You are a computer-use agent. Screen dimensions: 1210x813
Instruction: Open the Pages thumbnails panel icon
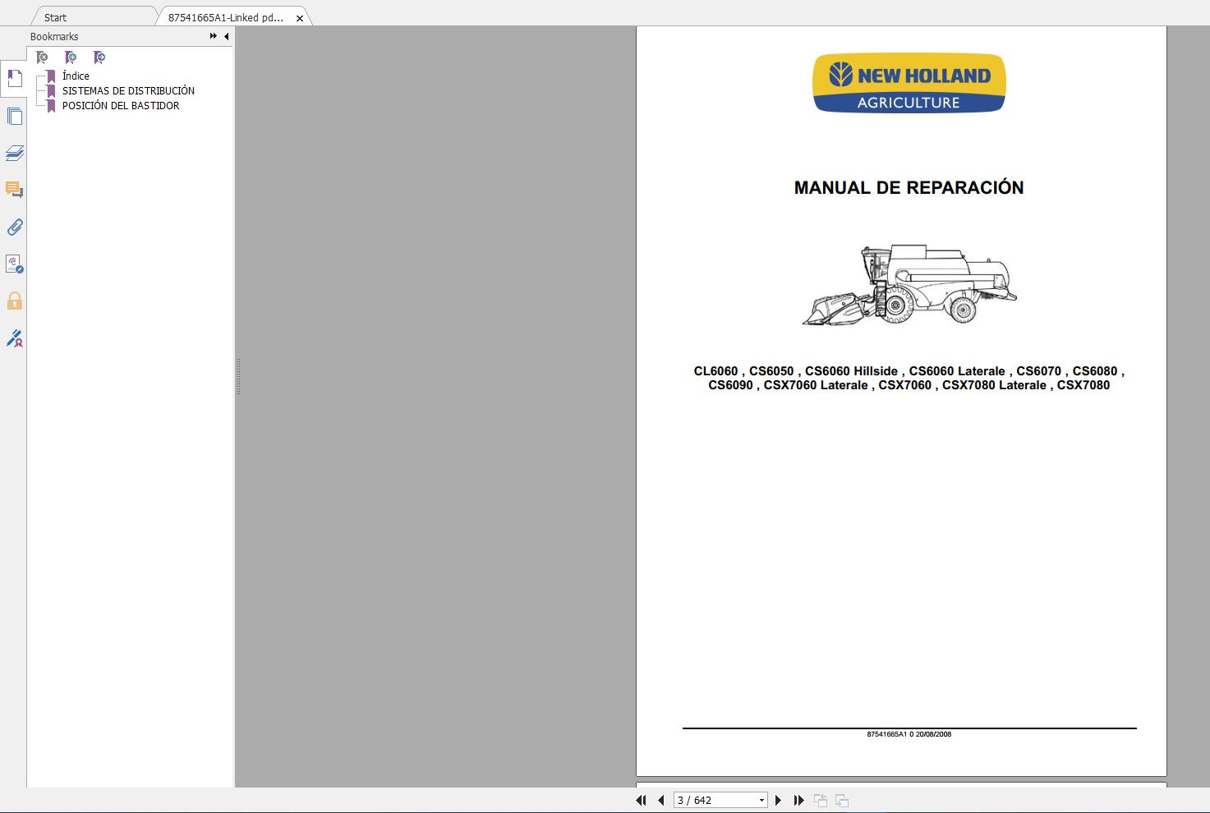[14, 117]
